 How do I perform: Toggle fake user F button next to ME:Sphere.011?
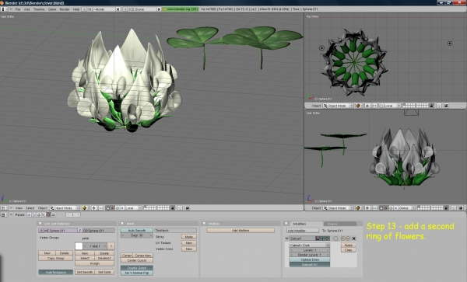tap(80, 230)
